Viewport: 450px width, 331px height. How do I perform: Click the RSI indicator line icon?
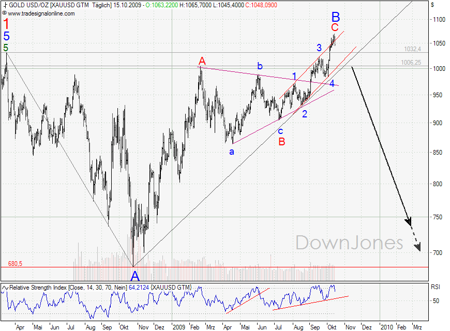[x=6, y=288]
